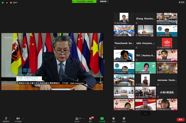Open the chat with 23 unread messages
This screenshot has width=186, height=123.
91,119
